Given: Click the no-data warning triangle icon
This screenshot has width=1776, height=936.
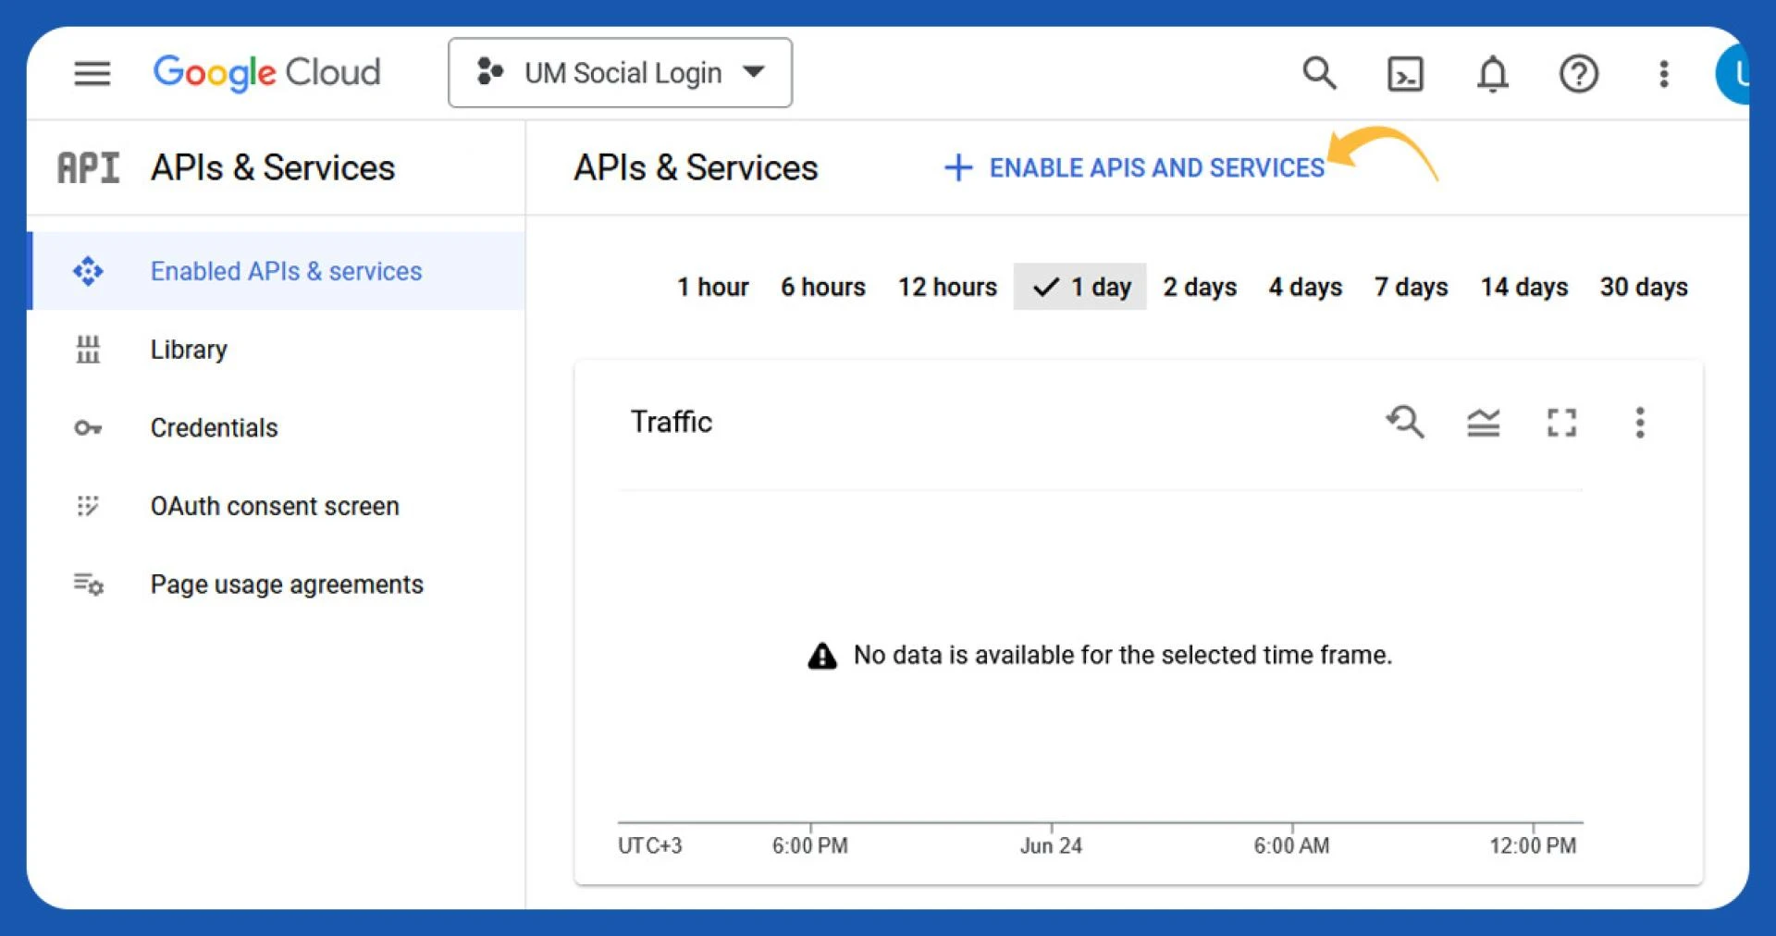Looking at the screenshot, I should tap(821, 656).
